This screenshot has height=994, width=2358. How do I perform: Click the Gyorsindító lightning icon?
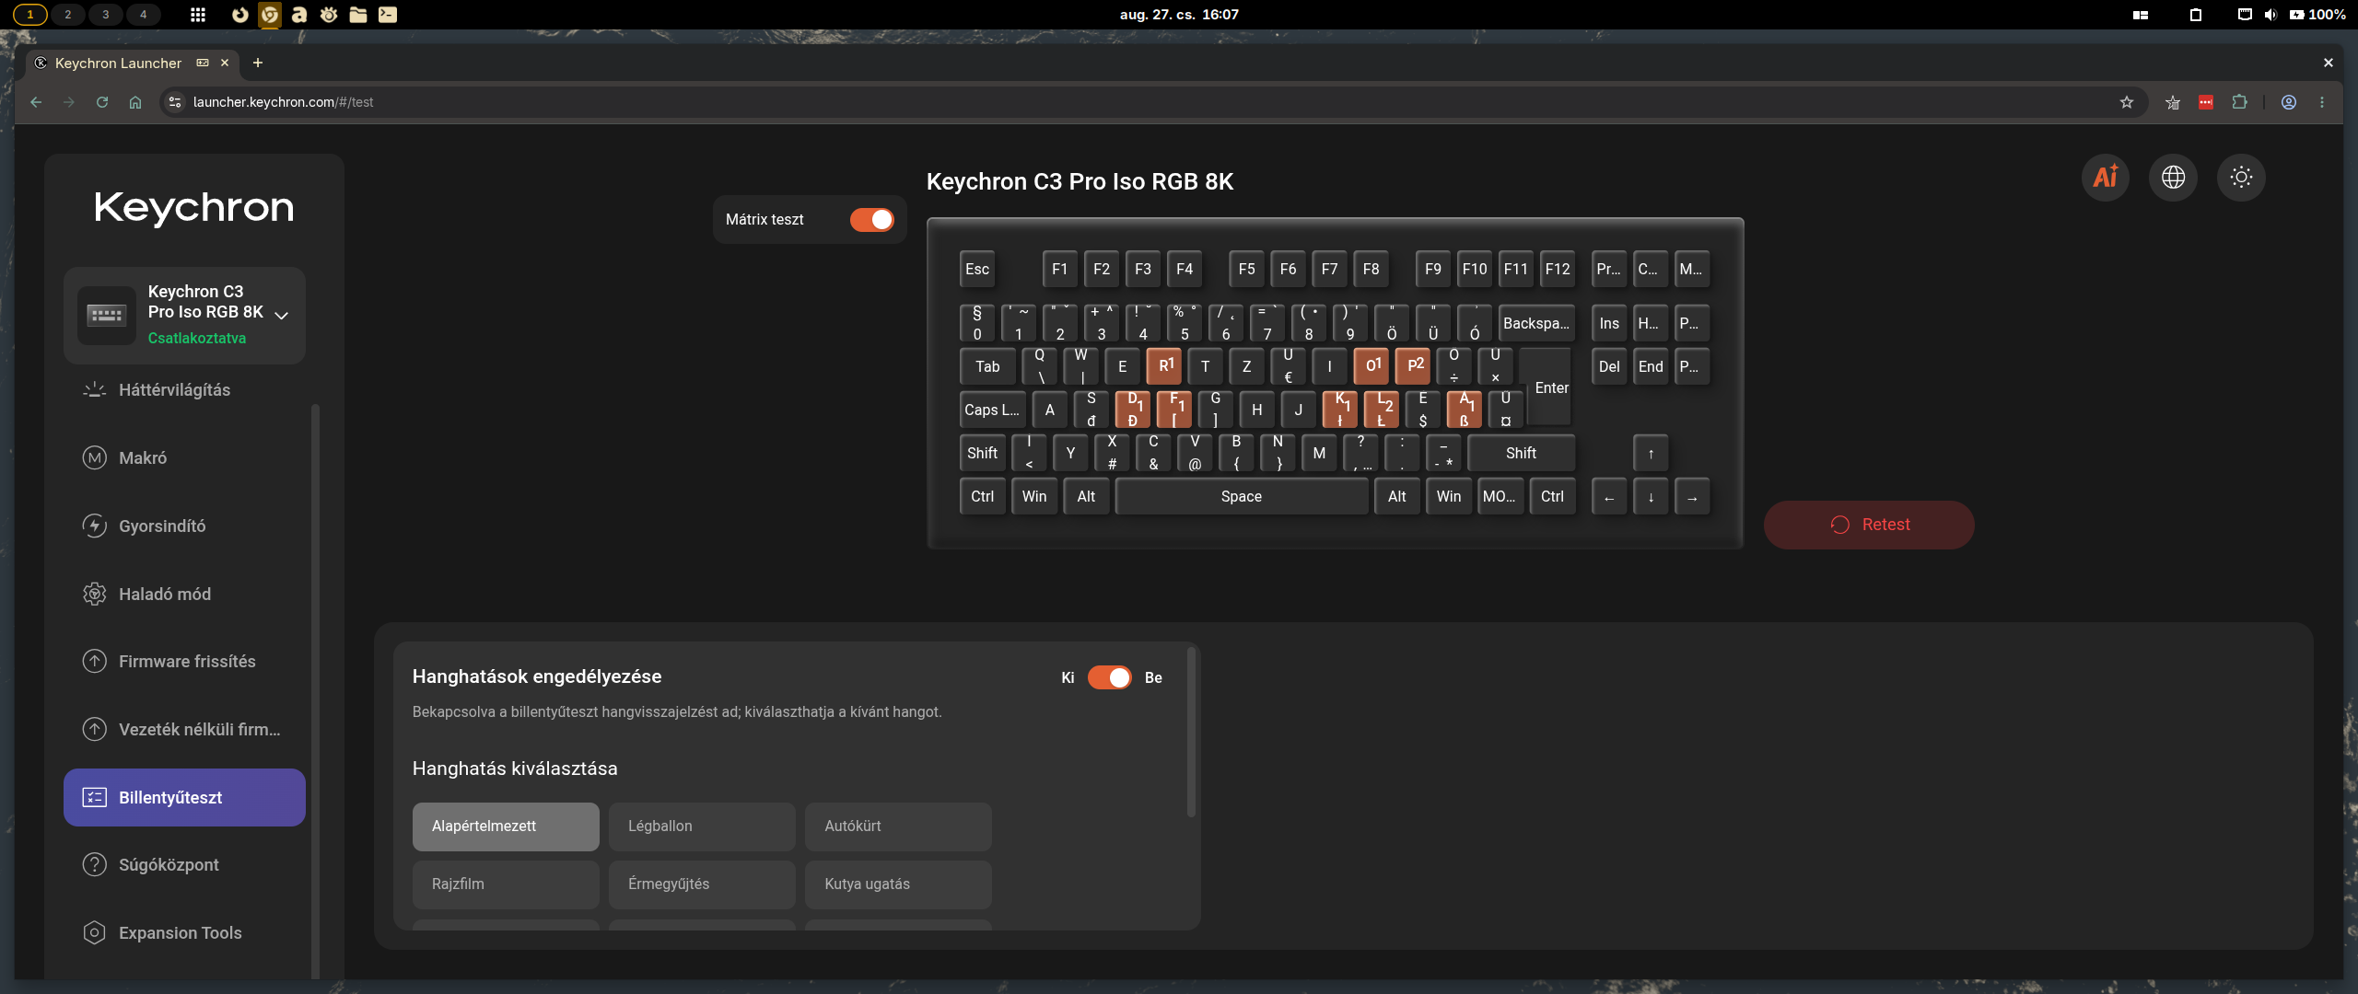pyautogui.click(x=95, y=526)
